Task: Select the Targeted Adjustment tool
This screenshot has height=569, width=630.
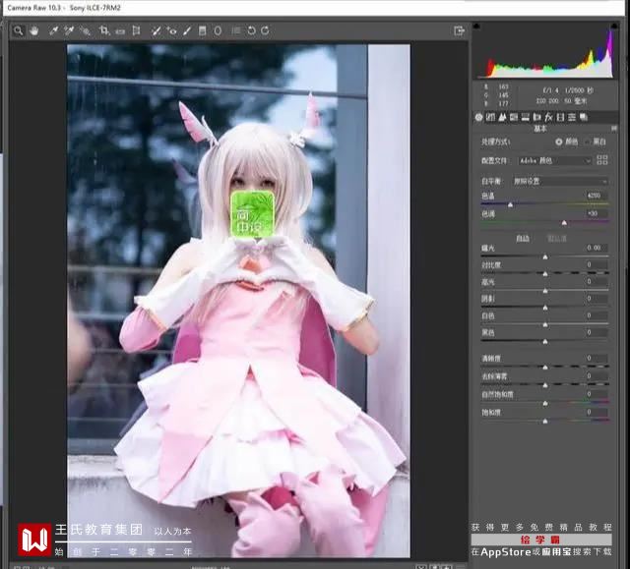Action: (x=85, y=30)
